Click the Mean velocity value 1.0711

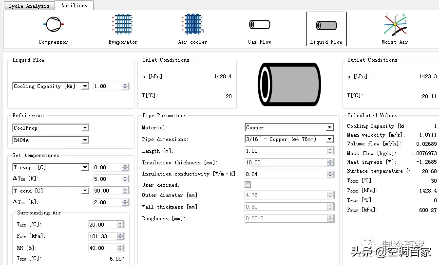click(428, 135)
